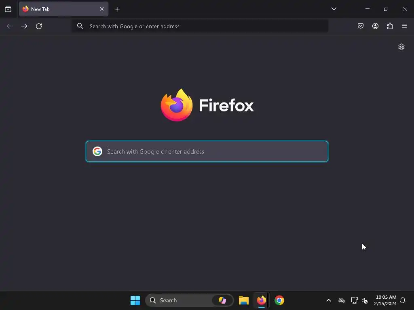Launch Google Chrome from the taskbar

279,300
